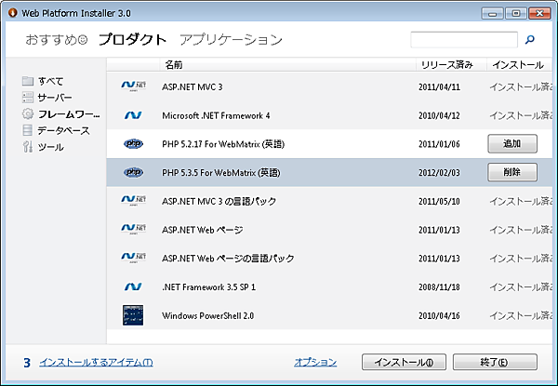This screenshot has width=558, height=386.
Task: Sort list by リリース済み column header
Action: pyautogui.click(x=446, y=65)
